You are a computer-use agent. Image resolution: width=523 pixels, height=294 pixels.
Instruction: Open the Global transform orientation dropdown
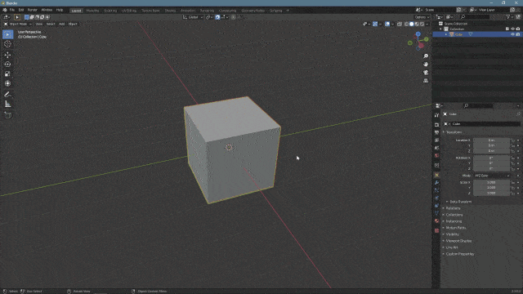[193, 17]
